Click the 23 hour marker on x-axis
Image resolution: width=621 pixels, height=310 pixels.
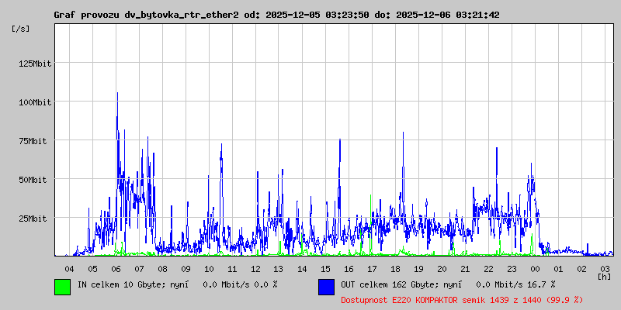click(x=512, y=268)
